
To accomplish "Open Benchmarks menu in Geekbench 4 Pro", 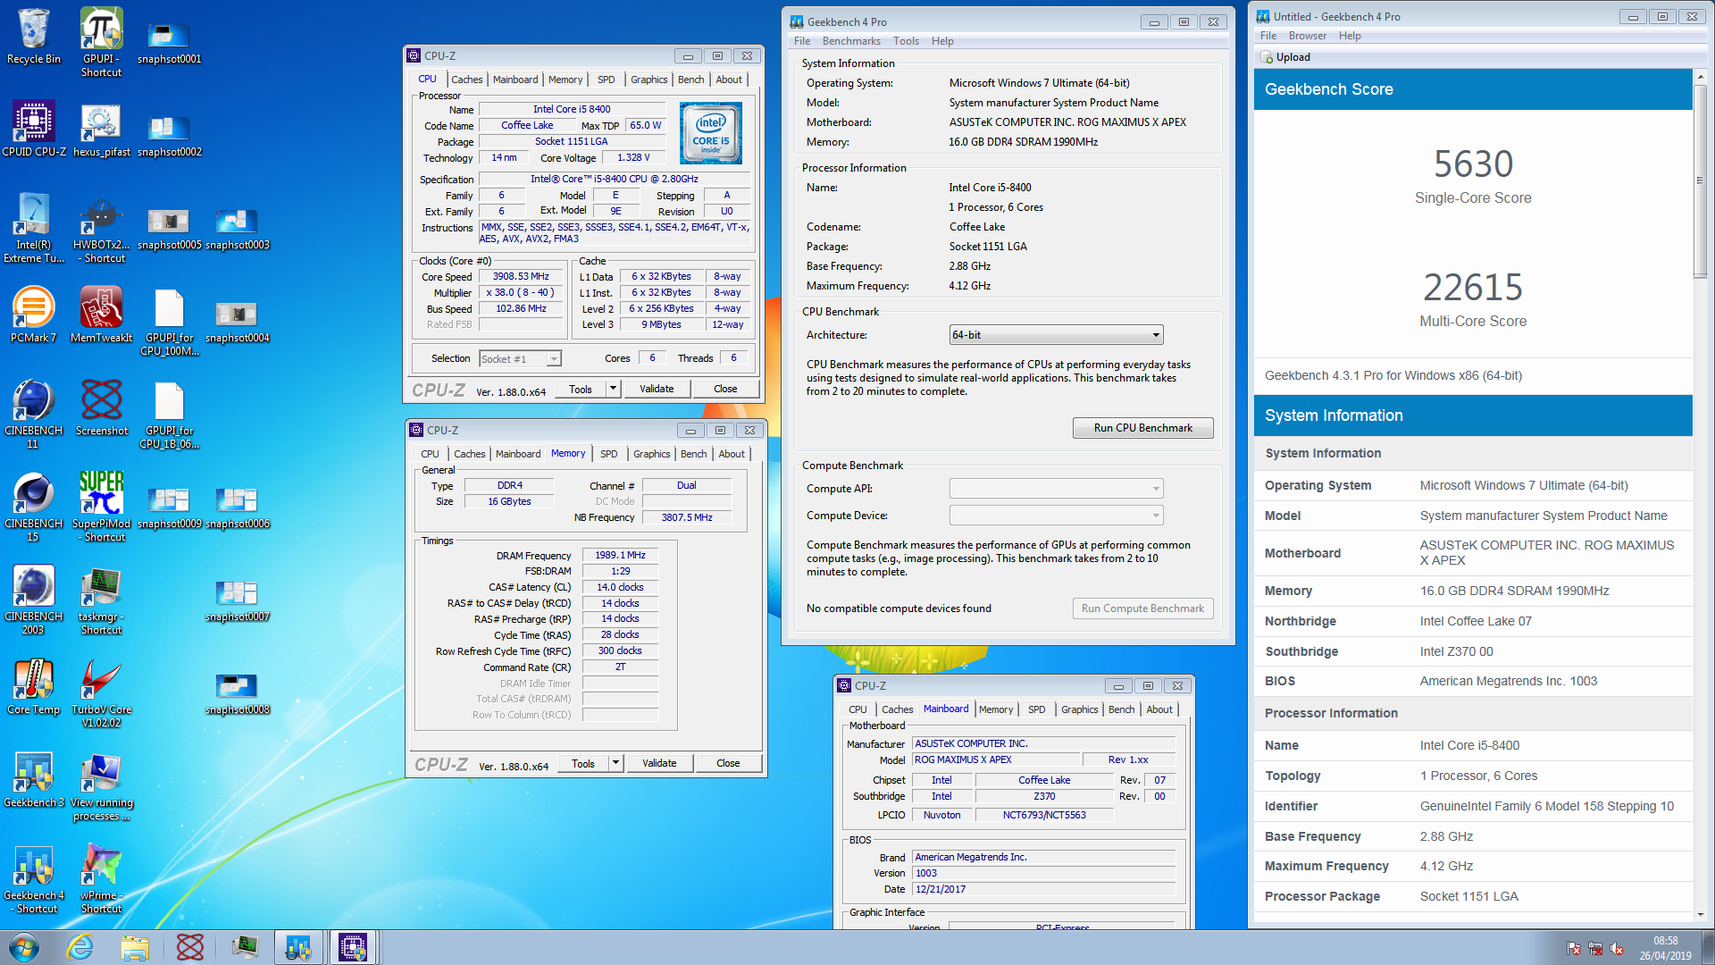I will coord(851,41).
